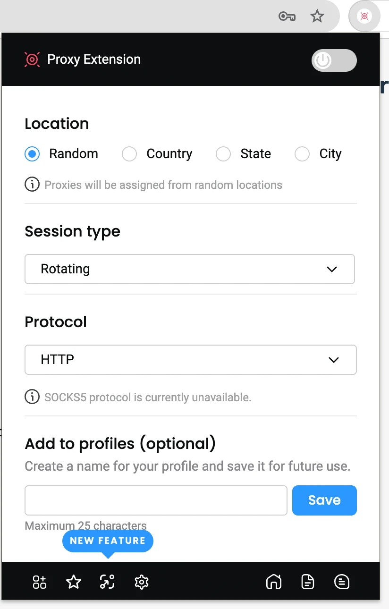Select the State location option

click(223, 154)
